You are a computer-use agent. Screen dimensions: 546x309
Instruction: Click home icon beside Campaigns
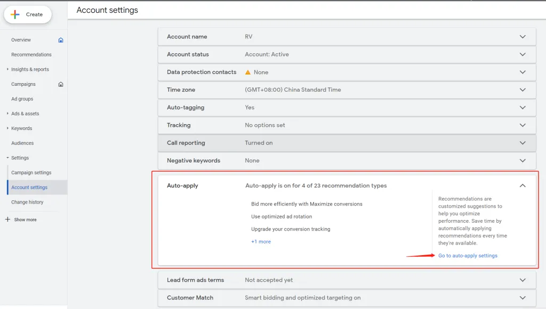pos(61,84)
